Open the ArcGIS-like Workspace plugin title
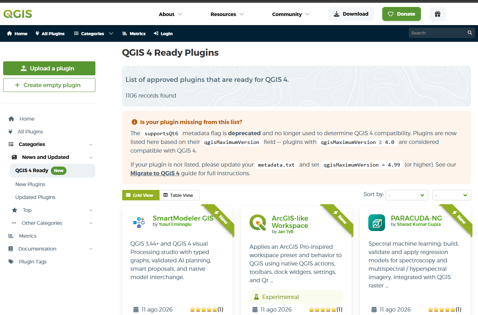This screenshot has width=478, height=315. tap(290, 222)
